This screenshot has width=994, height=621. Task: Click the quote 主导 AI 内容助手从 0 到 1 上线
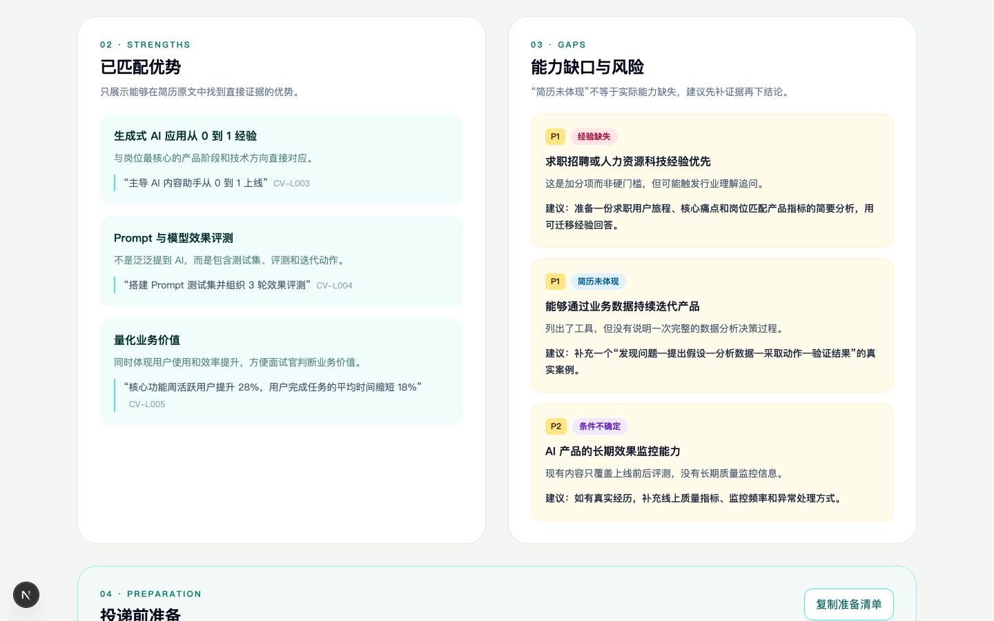[195, 183]
